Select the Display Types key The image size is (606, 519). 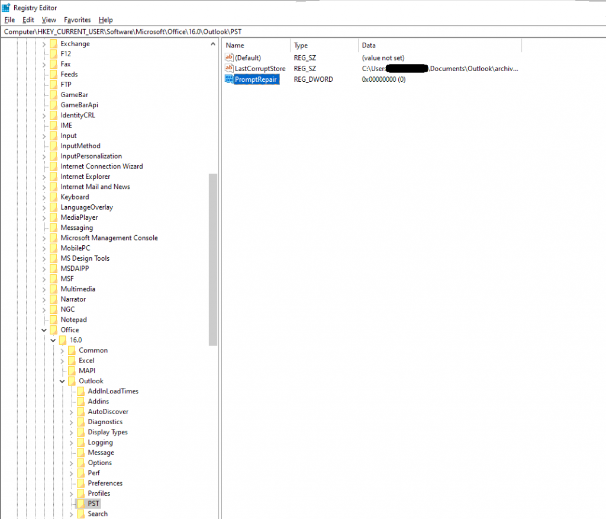click(108, 432)
